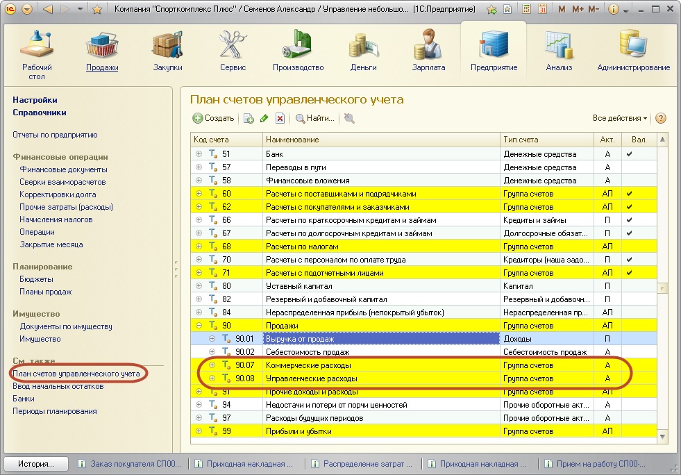Screen dimensions: 681x475
Task: Click the Создать button
Action: click(x=213, y=119)
